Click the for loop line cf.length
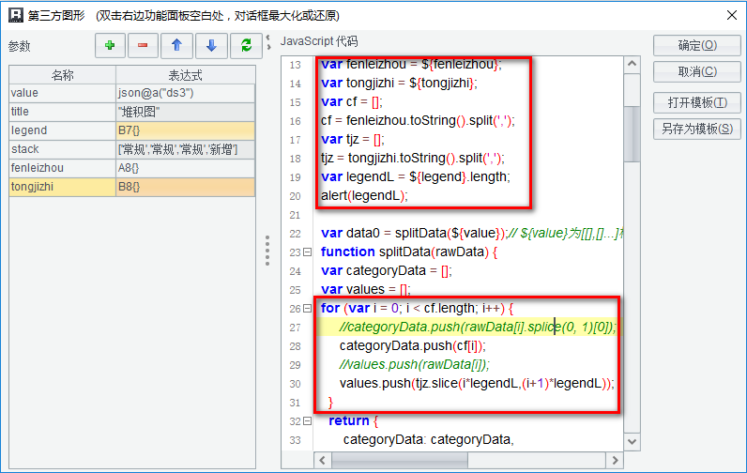747x473 pixels. click(x=418, y=308)
